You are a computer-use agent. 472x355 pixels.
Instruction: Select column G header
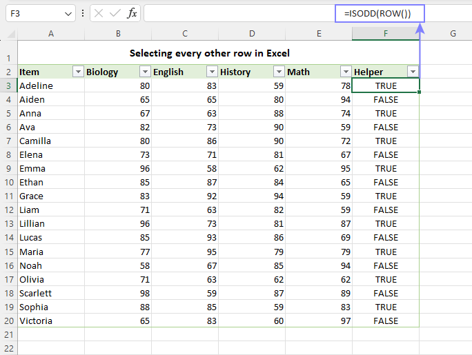point(453,33)
